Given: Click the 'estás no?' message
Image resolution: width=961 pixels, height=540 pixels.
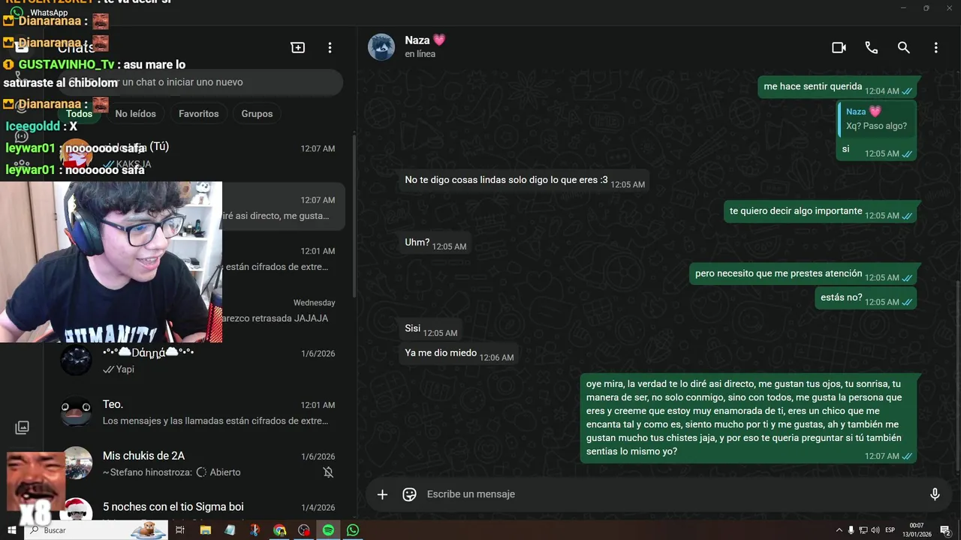Looking at the screenshot, I should coord(867,298).
